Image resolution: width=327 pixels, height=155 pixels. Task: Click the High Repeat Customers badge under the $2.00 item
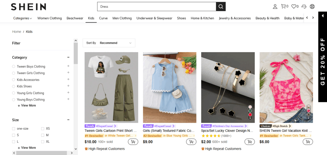point(221,149)
